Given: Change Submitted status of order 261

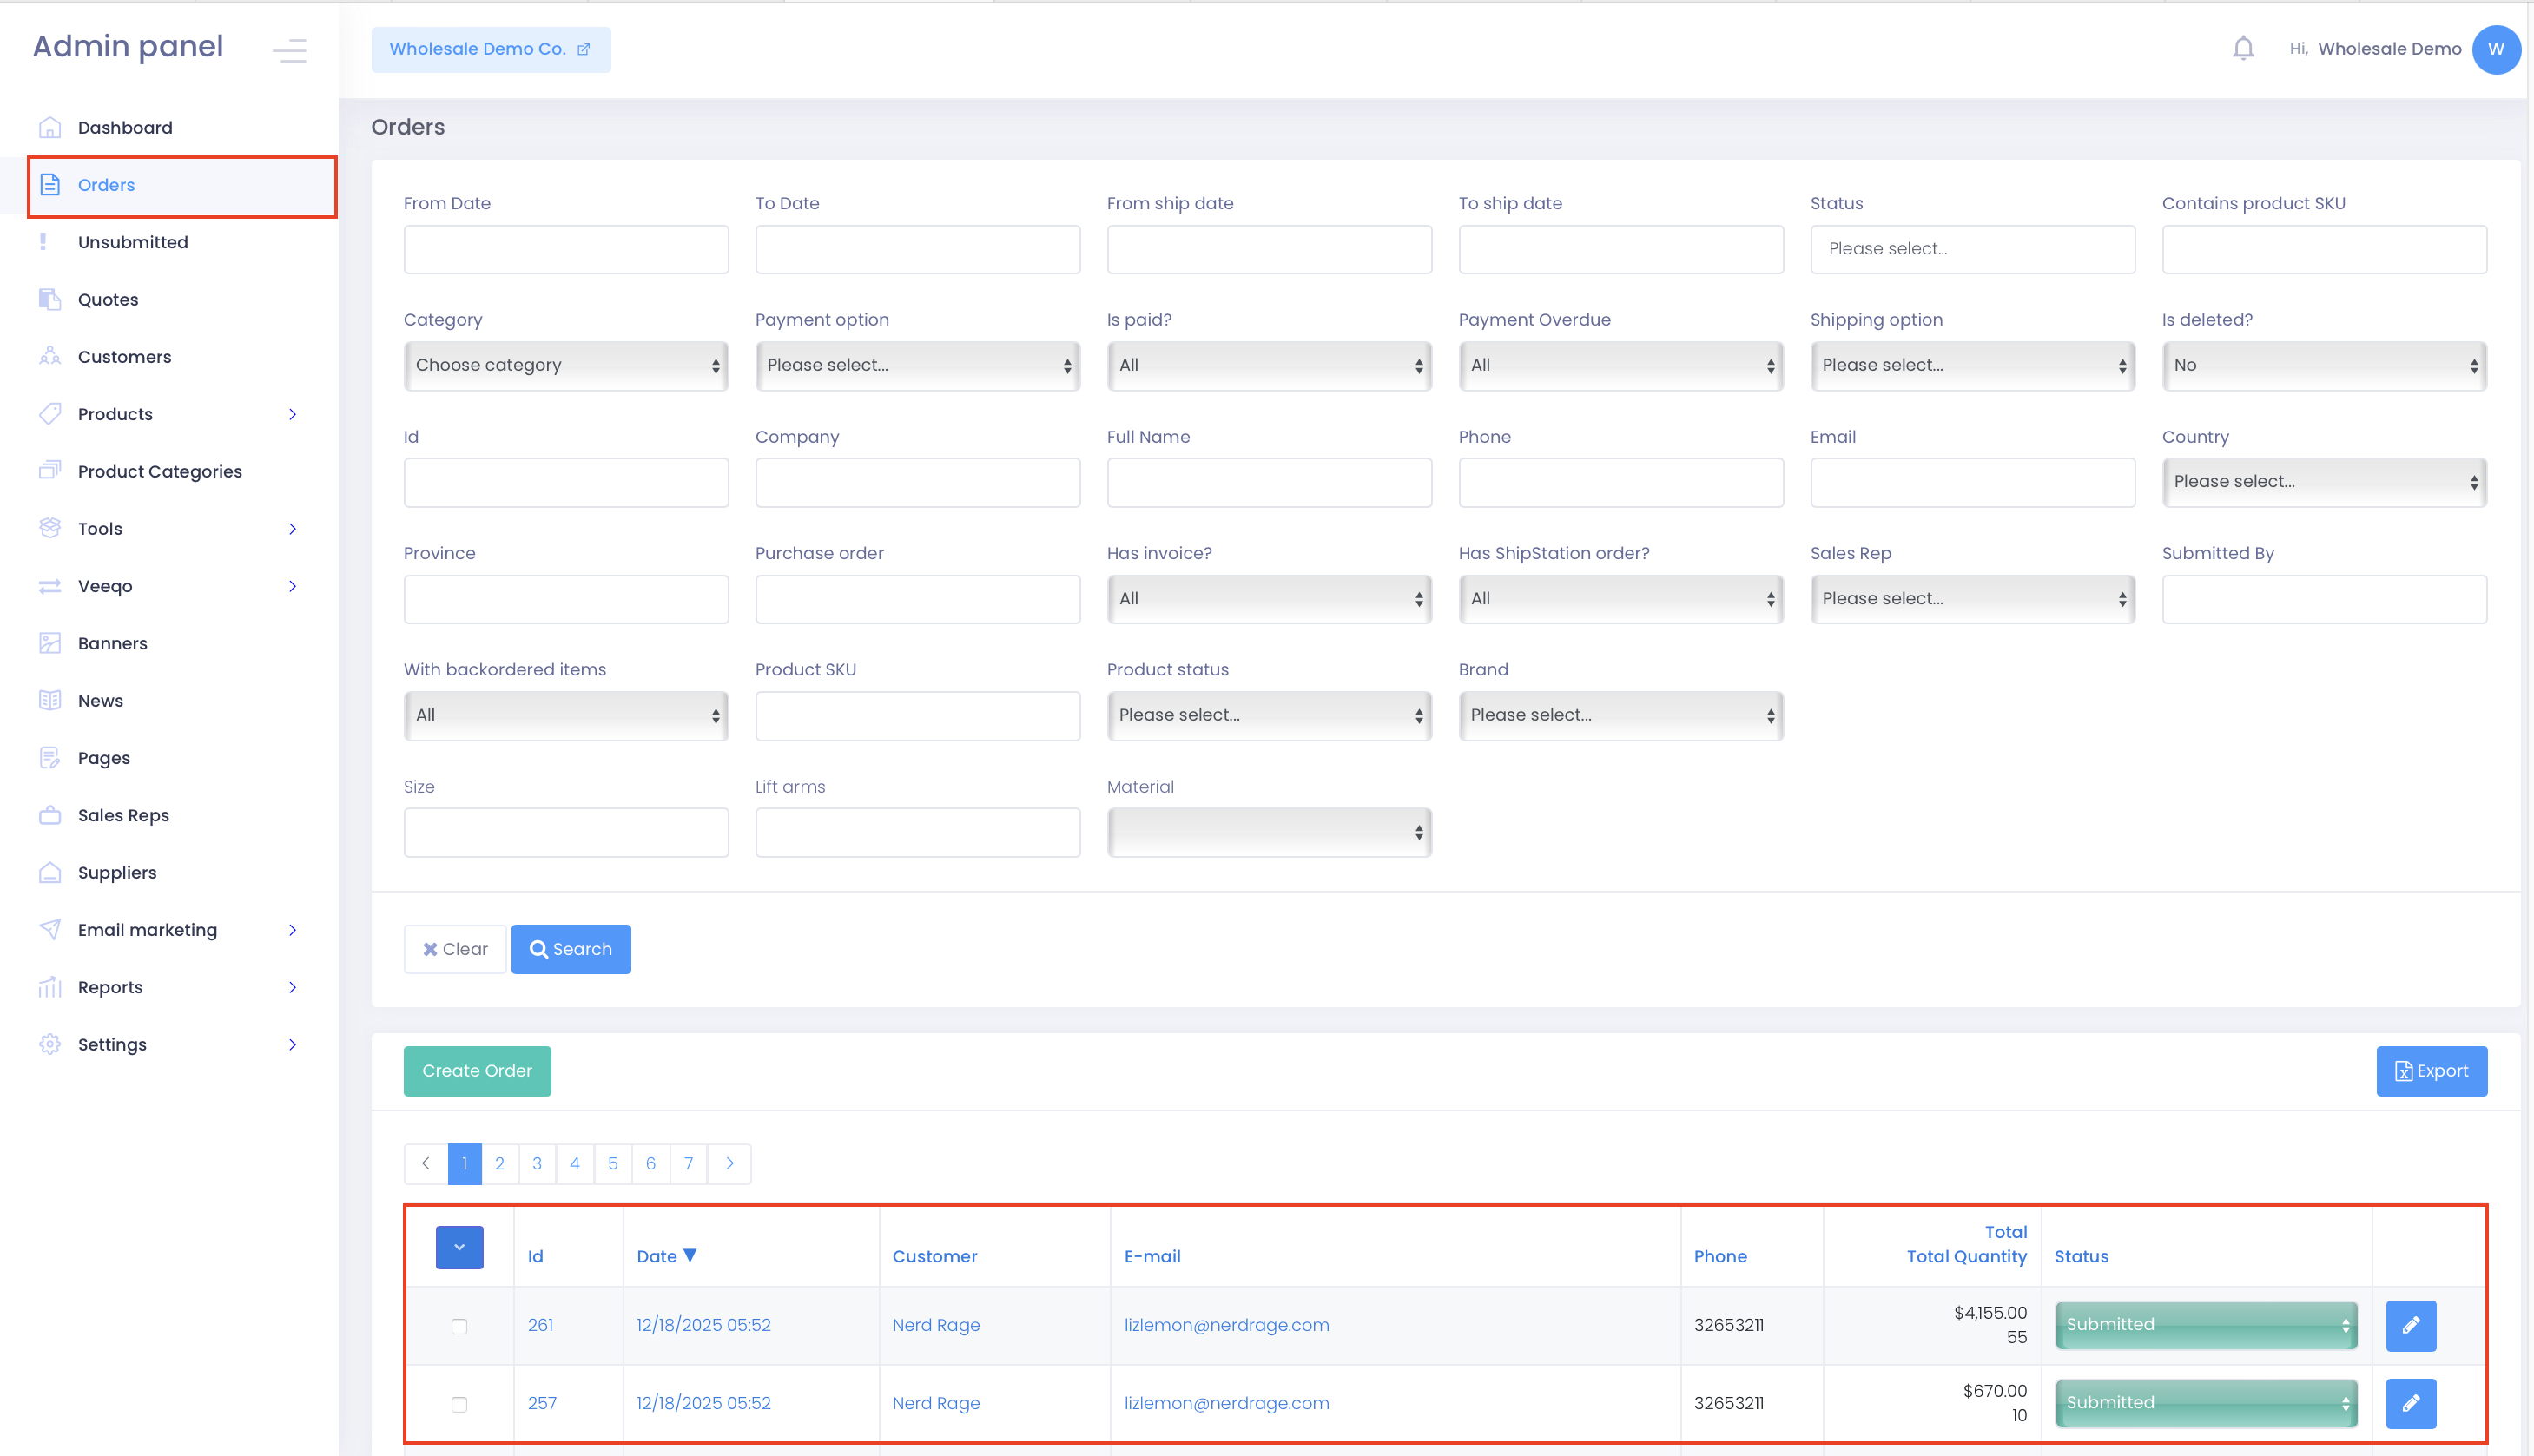Looking at the screenshot, I should point(2206,1325).
